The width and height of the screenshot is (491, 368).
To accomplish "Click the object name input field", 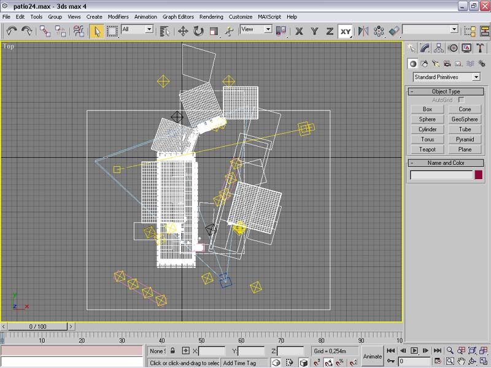I will (x=441, y=175).
